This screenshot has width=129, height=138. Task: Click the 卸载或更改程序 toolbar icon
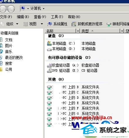point(74,24)
